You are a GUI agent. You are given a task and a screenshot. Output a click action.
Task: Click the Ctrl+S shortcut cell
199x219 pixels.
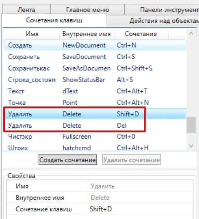point(126,57)
